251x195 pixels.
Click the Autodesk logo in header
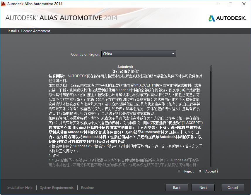tap(227, 18)
